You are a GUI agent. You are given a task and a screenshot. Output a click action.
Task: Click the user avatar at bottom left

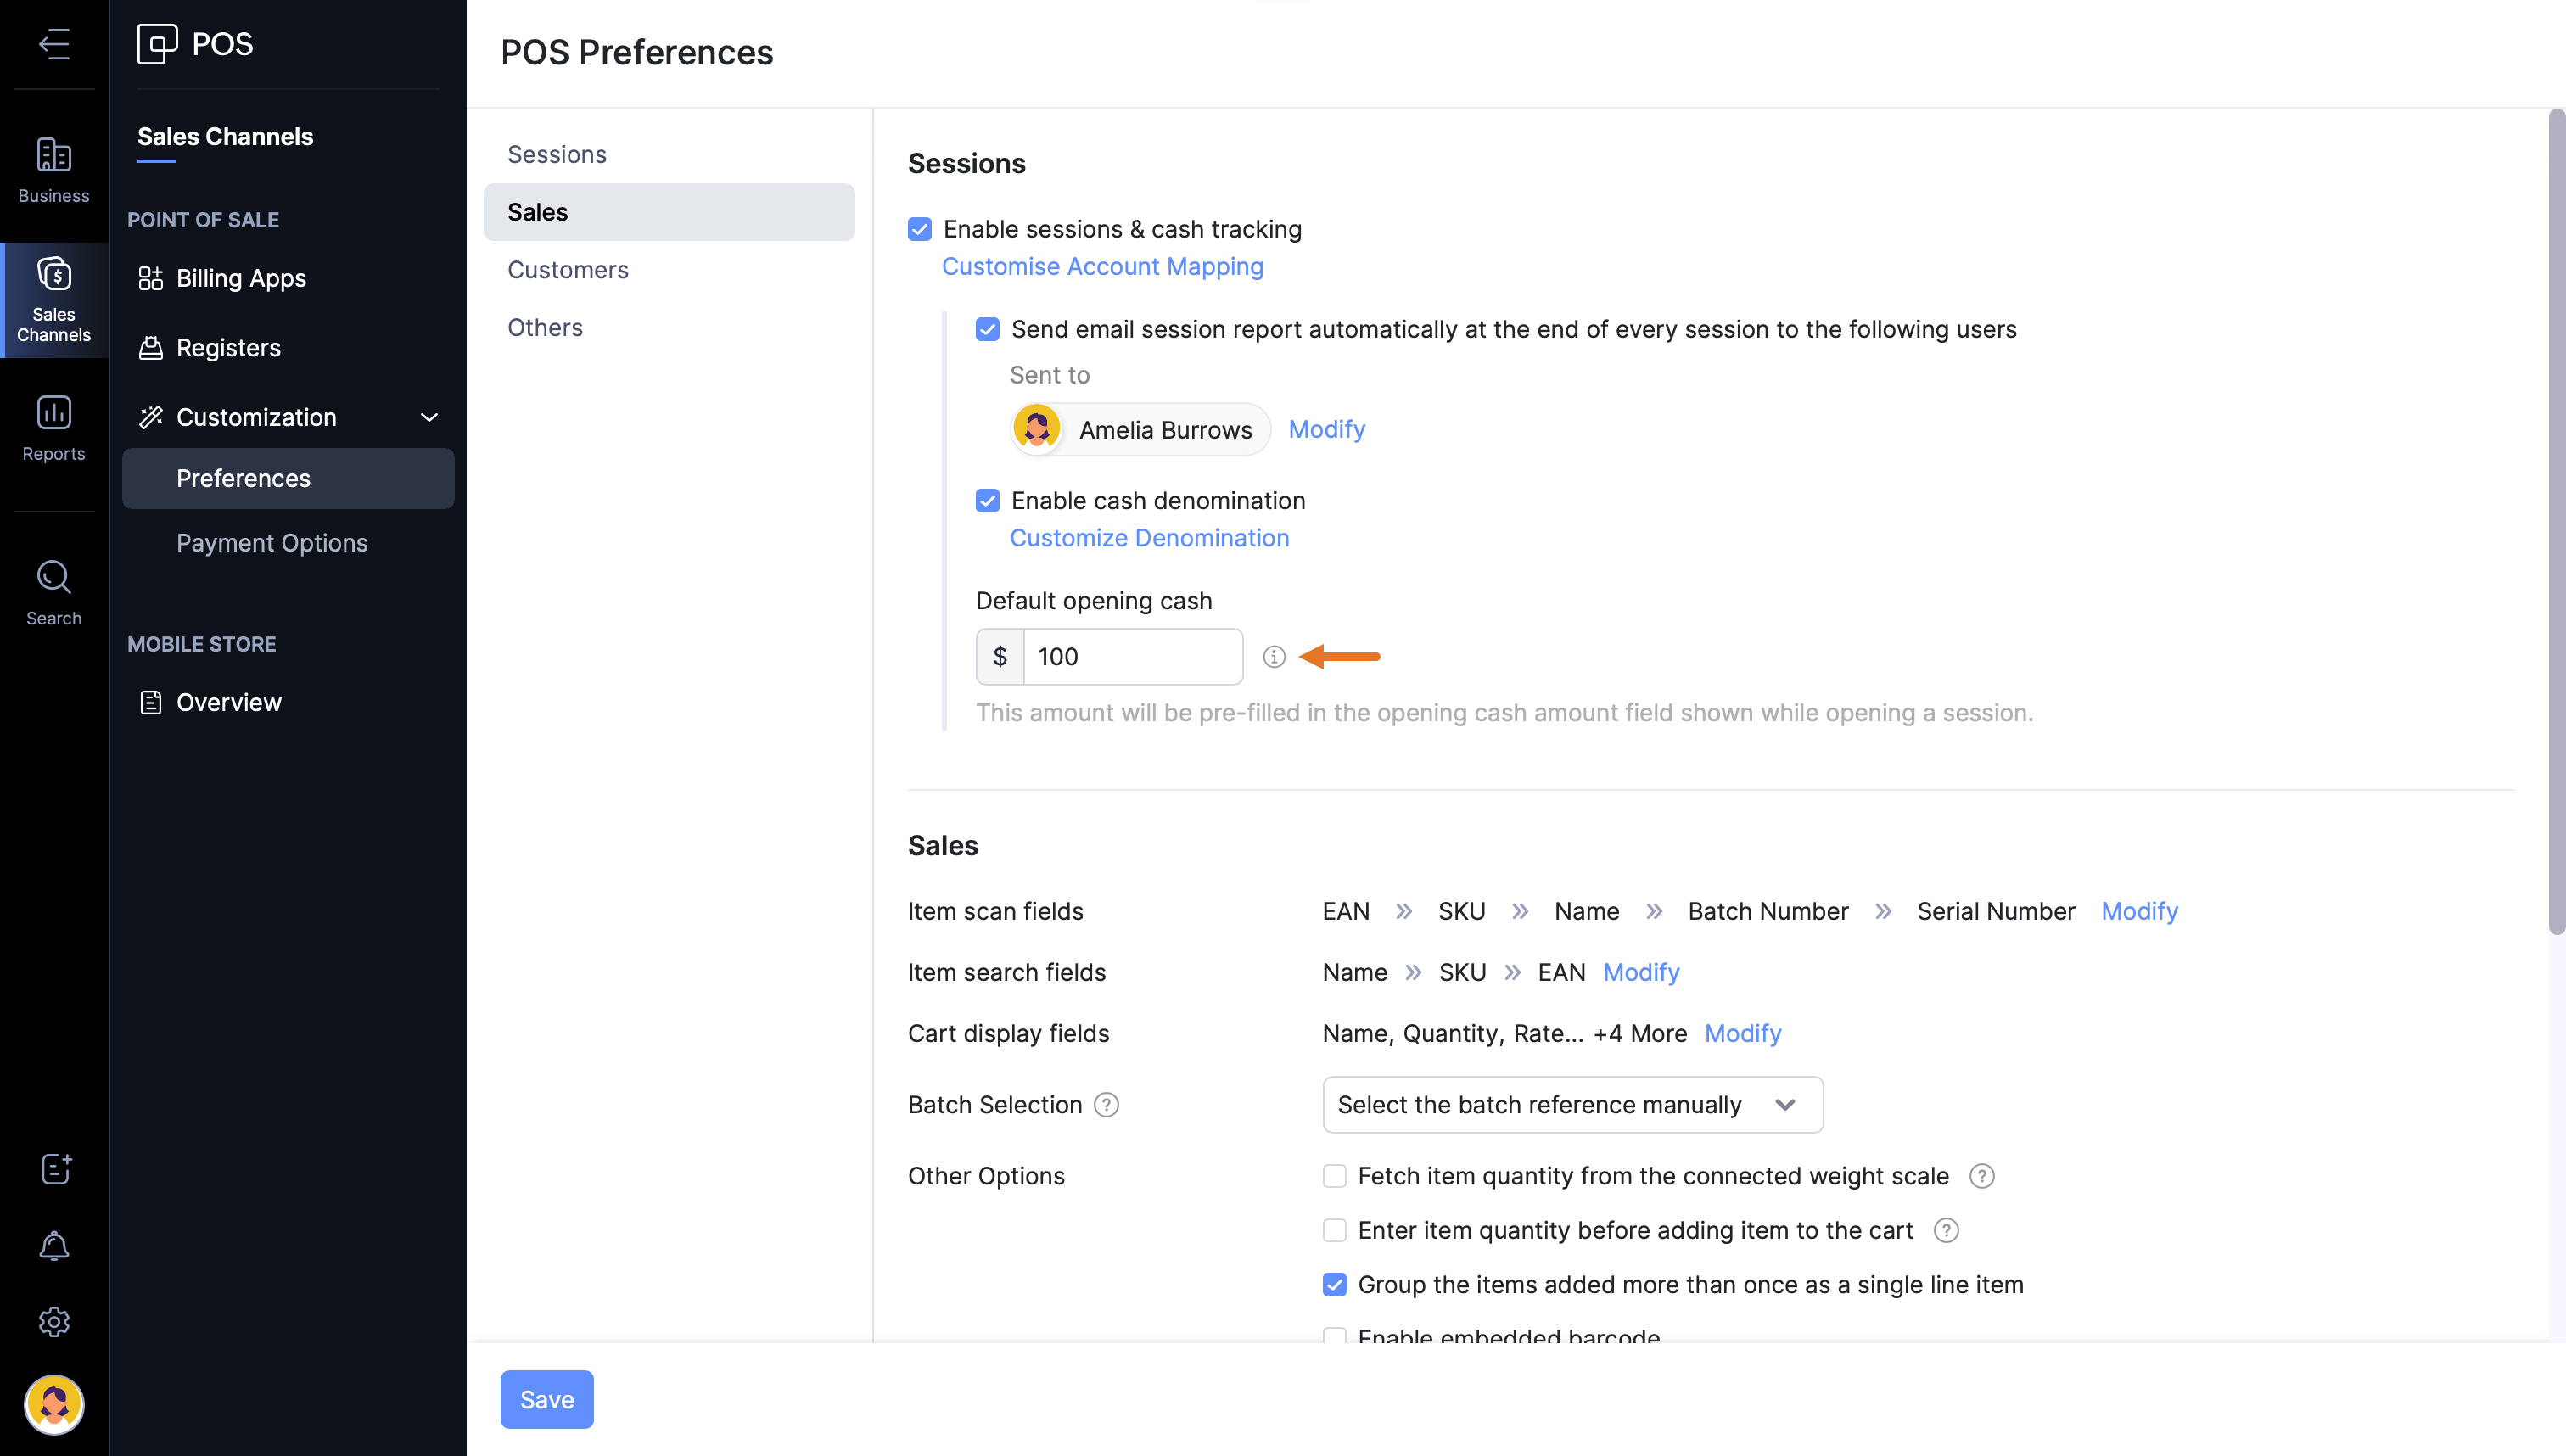pos(54,1404)
